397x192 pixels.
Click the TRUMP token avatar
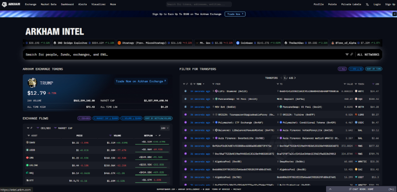32,82
